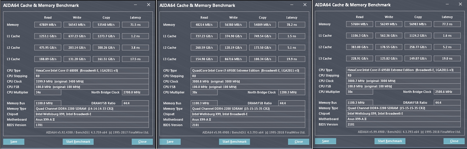Image resolution: width=467 pixels, height=149 pixels.
Task: Click L3 latency field showing 19.9 ns
Action: [x=292, y=59]
